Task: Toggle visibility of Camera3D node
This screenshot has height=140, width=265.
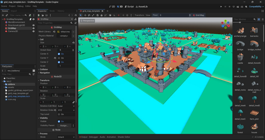Action: (33, 31)
